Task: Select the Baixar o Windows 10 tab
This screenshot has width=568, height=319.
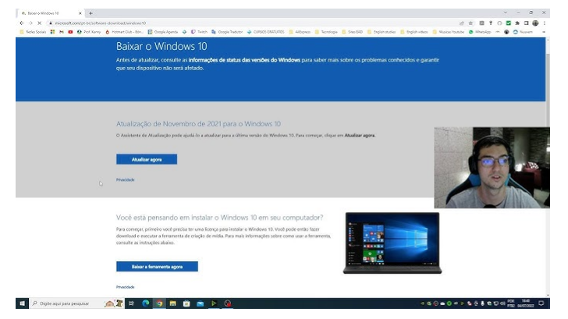Action: [x=50, y=13]
